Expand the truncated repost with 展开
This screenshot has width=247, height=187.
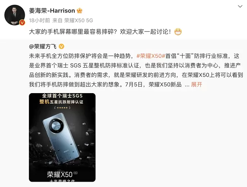pyautogui.click(x=196, y=85)
